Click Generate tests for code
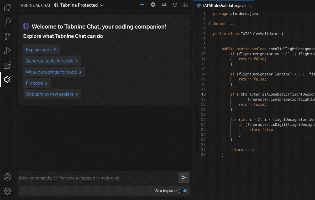 52,61
